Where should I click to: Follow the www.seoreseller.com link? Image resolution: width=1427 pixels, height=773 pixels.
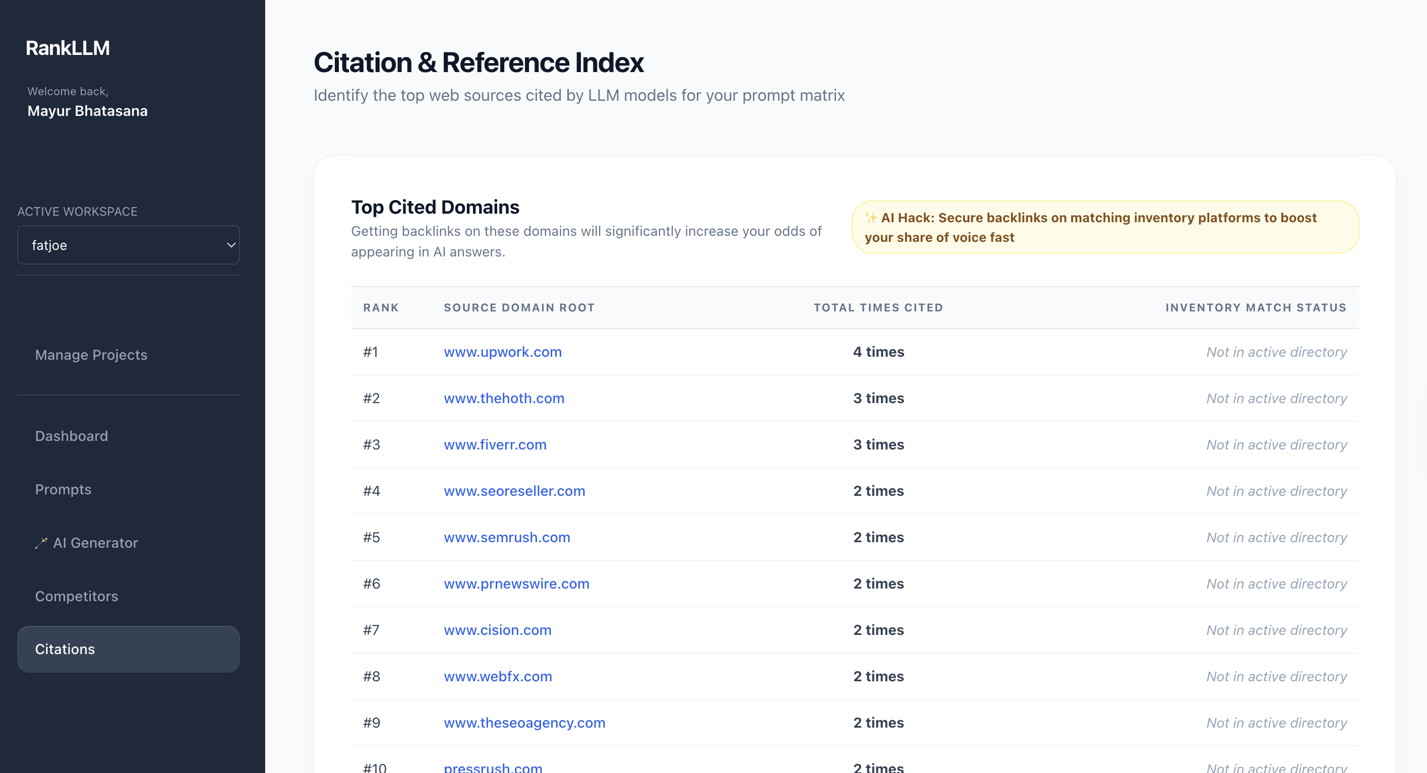pyautogui.click(x=514, y=491)
